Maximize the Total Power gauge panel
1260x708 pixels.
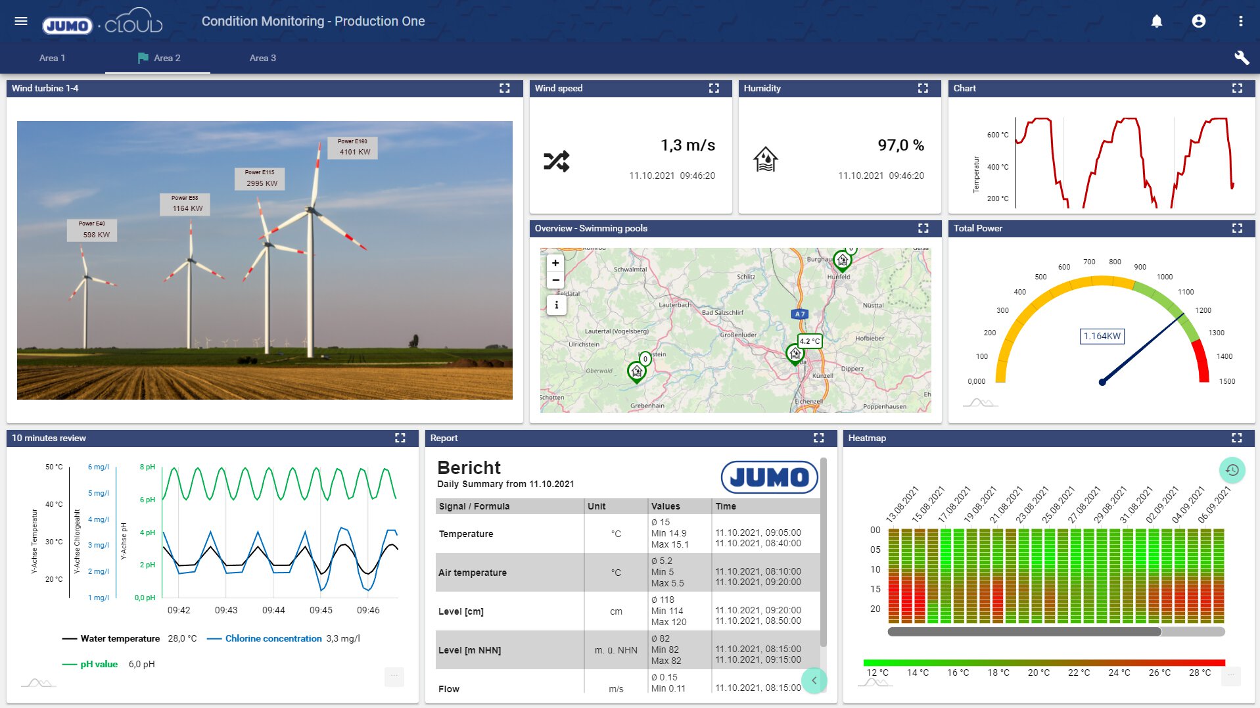point(1237,228)
